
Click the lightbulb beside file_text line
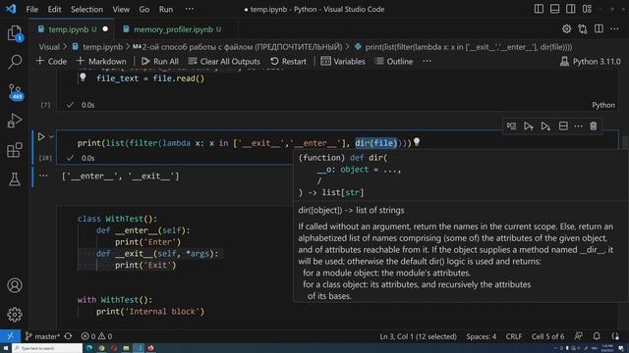pos(83,77)
